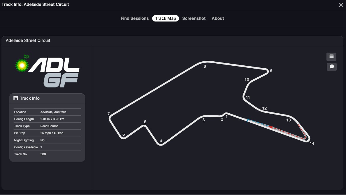
Task: Close the Track Info dialog
Action: click(341, 5)
